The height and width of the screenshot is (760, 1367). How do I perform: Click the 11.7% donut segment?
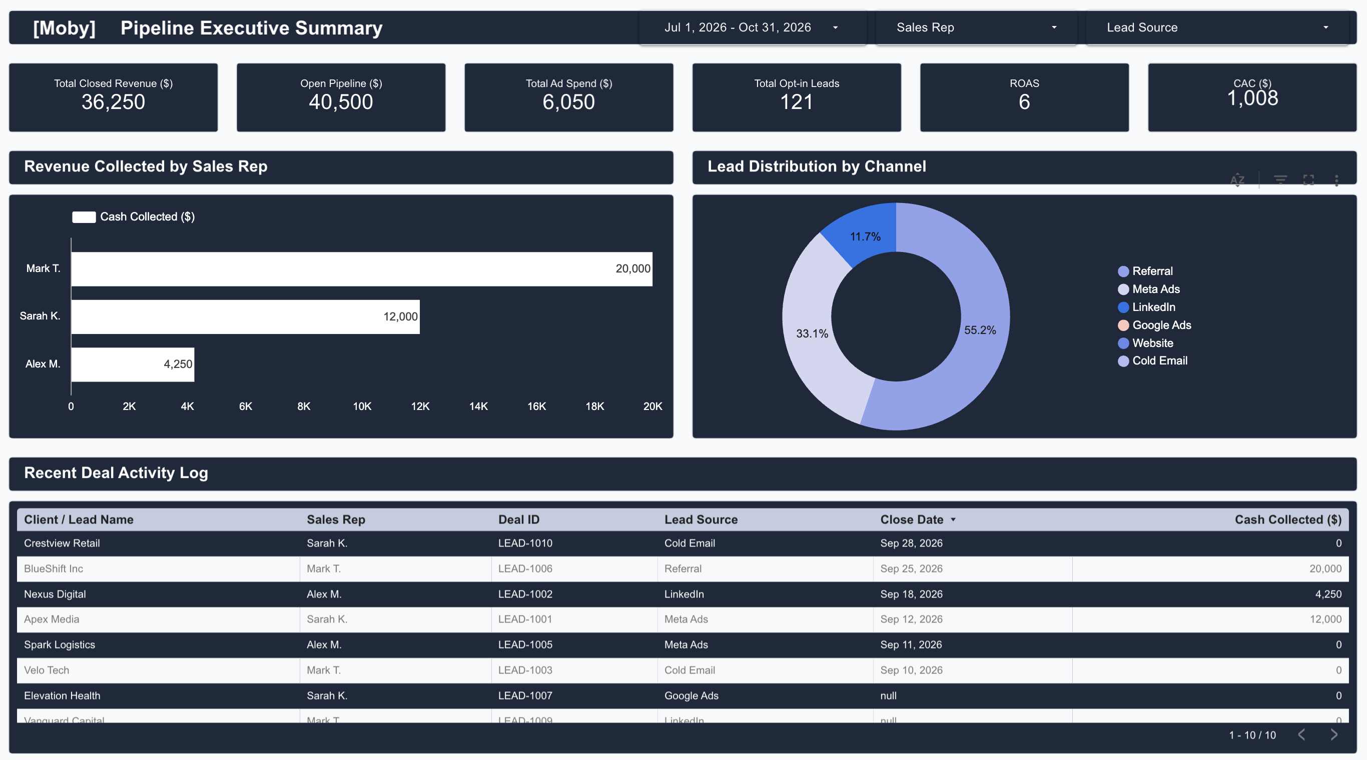(x=865, y=236)
